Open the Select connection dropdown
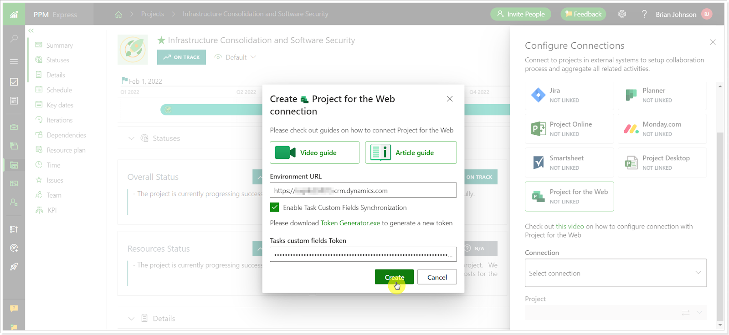 [616, 273]
